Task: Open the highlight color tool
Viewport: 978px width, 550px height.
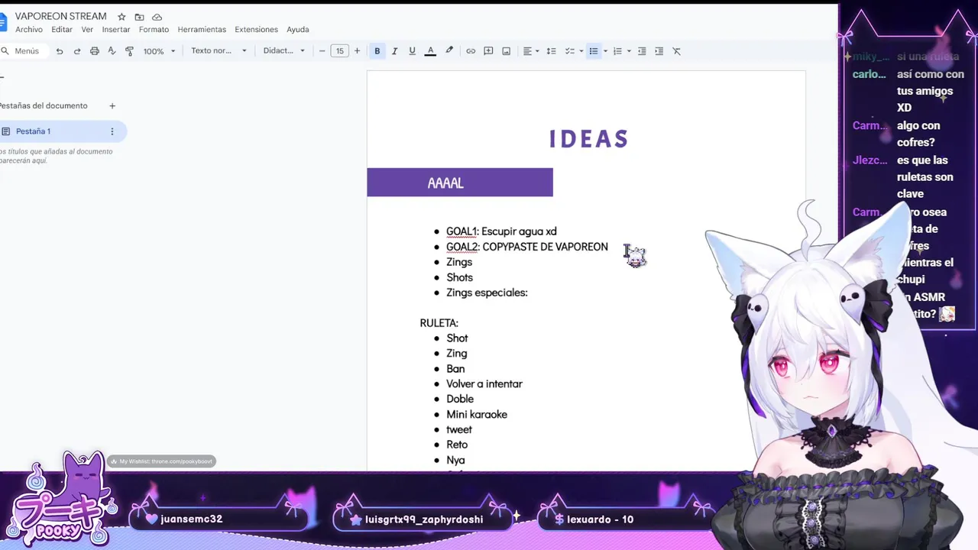Action: (449, 51)
